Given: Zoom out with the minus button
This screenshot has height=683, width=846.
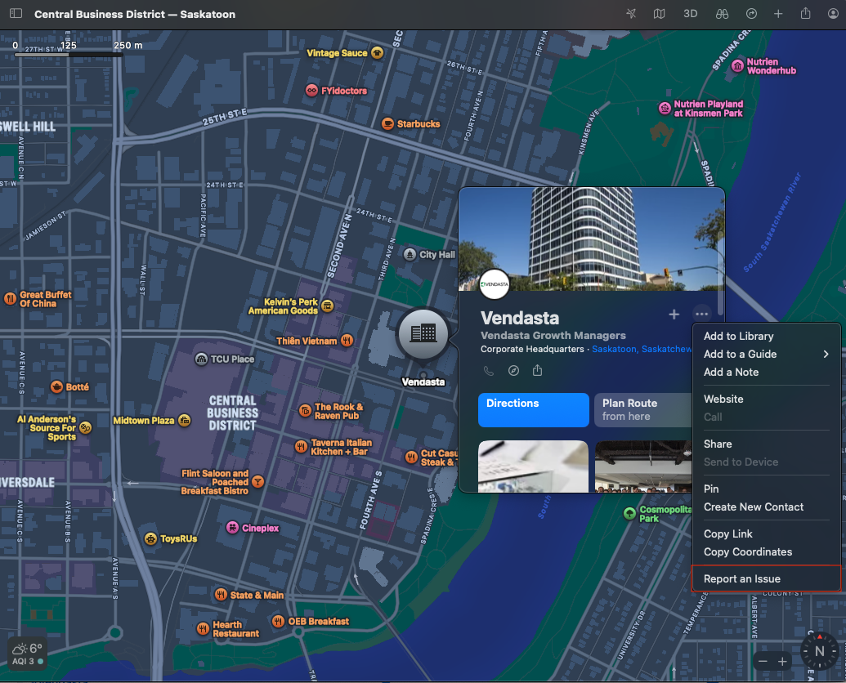Looking at the screenshot, I should (763, 662).
